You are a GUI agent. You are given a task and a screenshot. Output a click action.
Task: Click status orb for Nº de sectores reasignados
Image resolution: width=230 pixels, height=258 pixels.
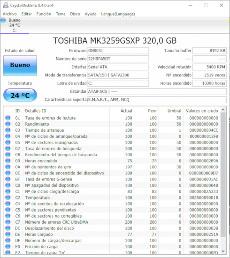(8, 142)
